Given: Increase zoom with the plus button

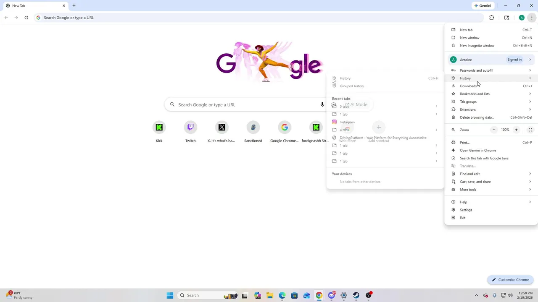Looking at the screenshot, I should point(516,130).
